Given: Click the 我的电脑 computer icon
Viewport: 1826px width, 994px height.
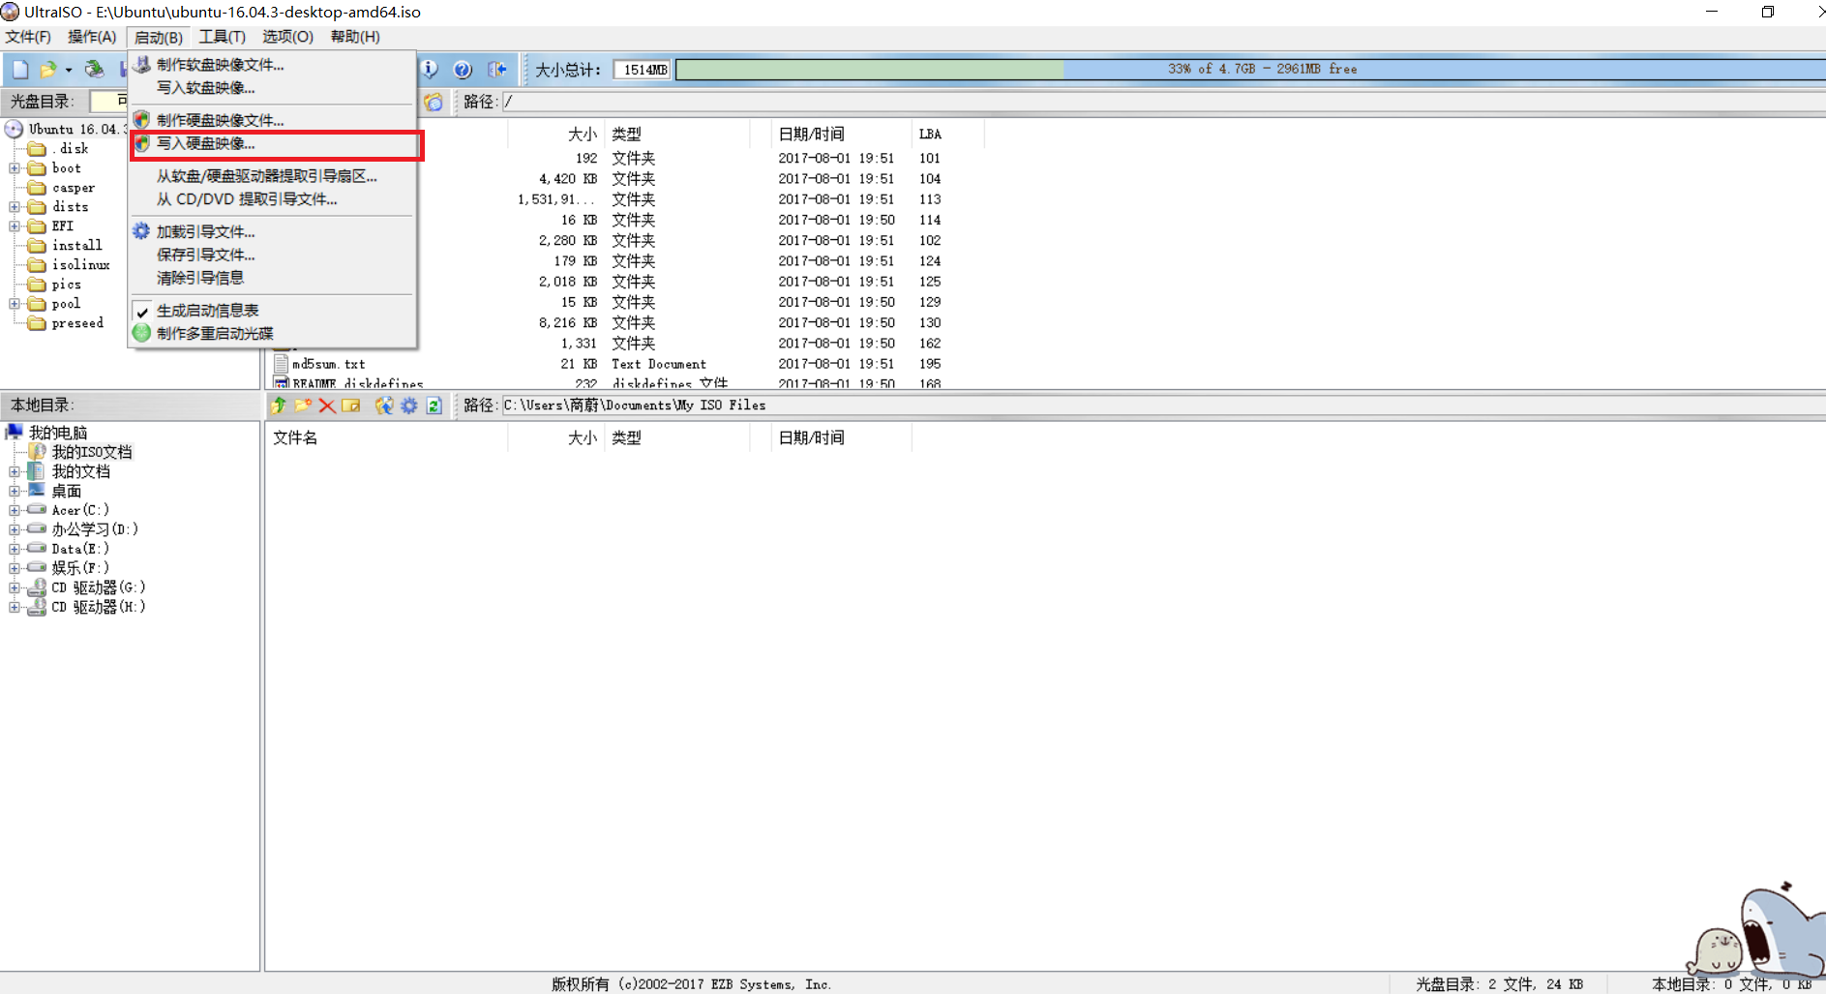Looking at the screenshot, I should [15, 432].
